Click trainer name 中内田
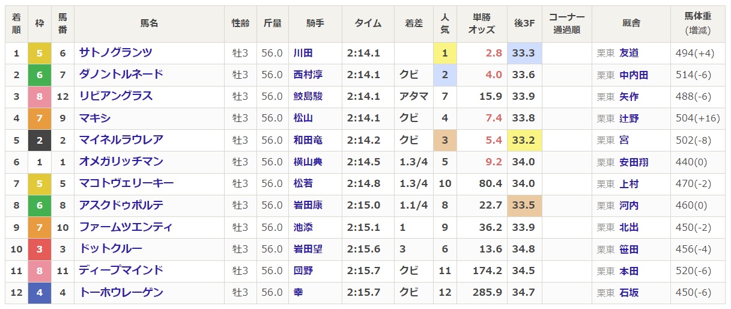Viewport: 731px width, 309px height. [634, 75]
